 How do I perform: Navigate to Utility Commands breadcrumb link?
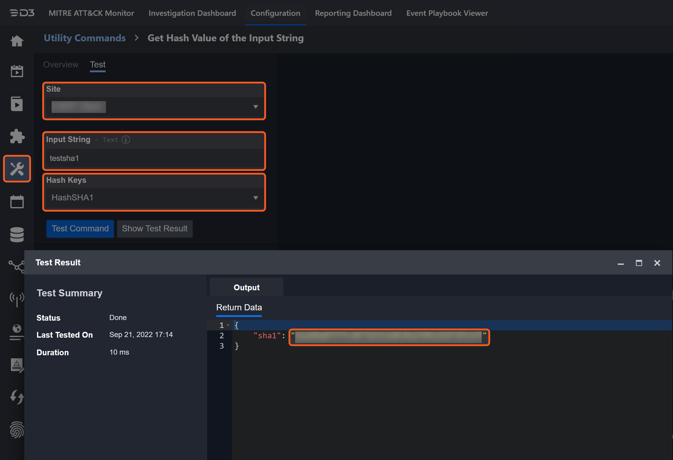(85, 38)
